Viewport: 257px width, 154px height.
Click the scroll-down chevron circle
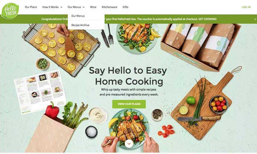click(129, 144)
